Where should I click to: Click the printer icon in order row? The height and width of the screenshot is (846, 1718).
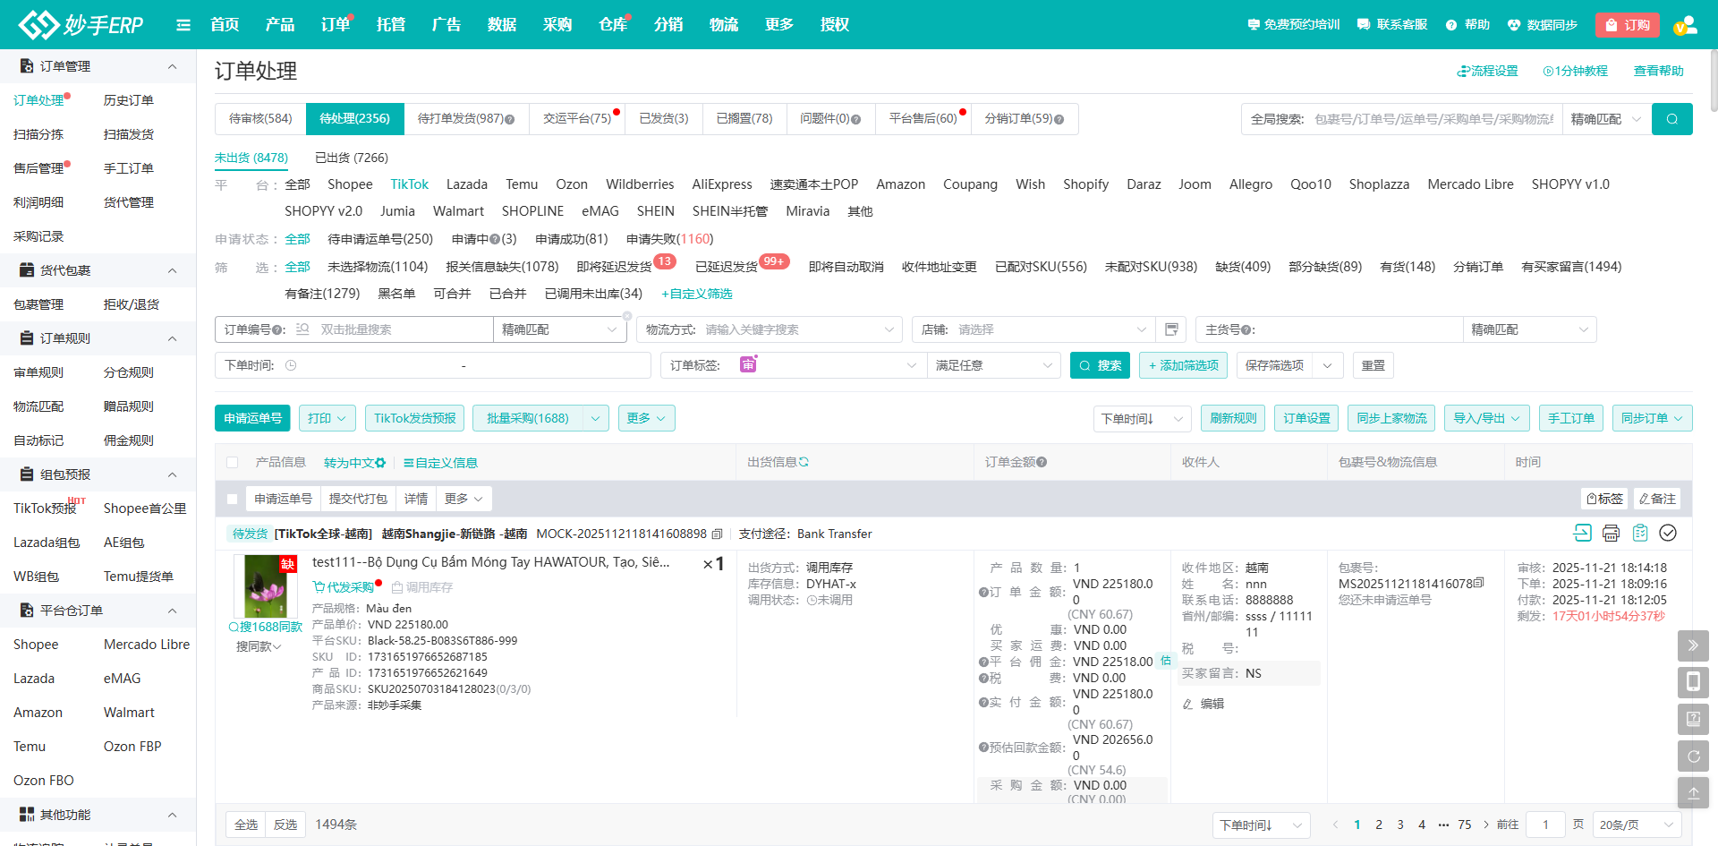tap(1611, 534)
